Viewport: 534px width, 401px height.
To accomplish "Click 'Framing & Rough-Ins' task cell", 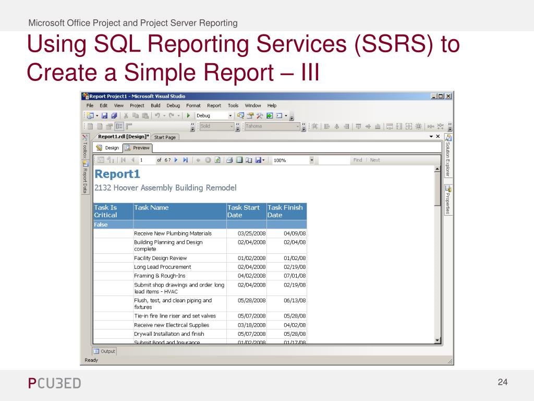I will 180,276.
